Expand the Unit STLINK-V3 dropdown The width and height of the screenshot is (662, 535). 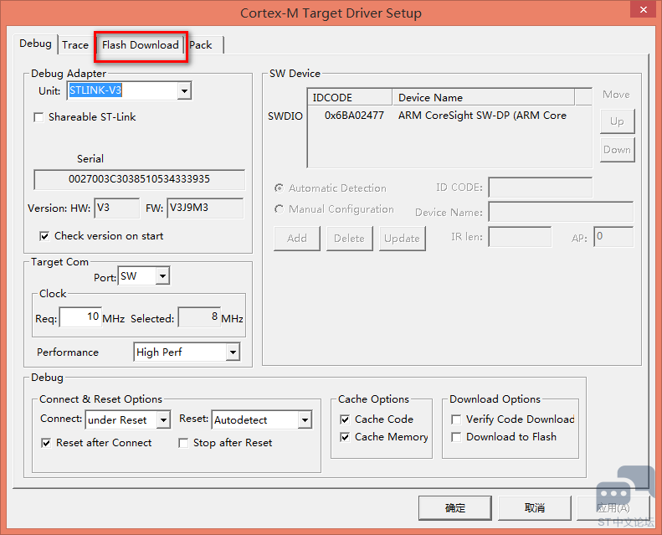[184, 90]
